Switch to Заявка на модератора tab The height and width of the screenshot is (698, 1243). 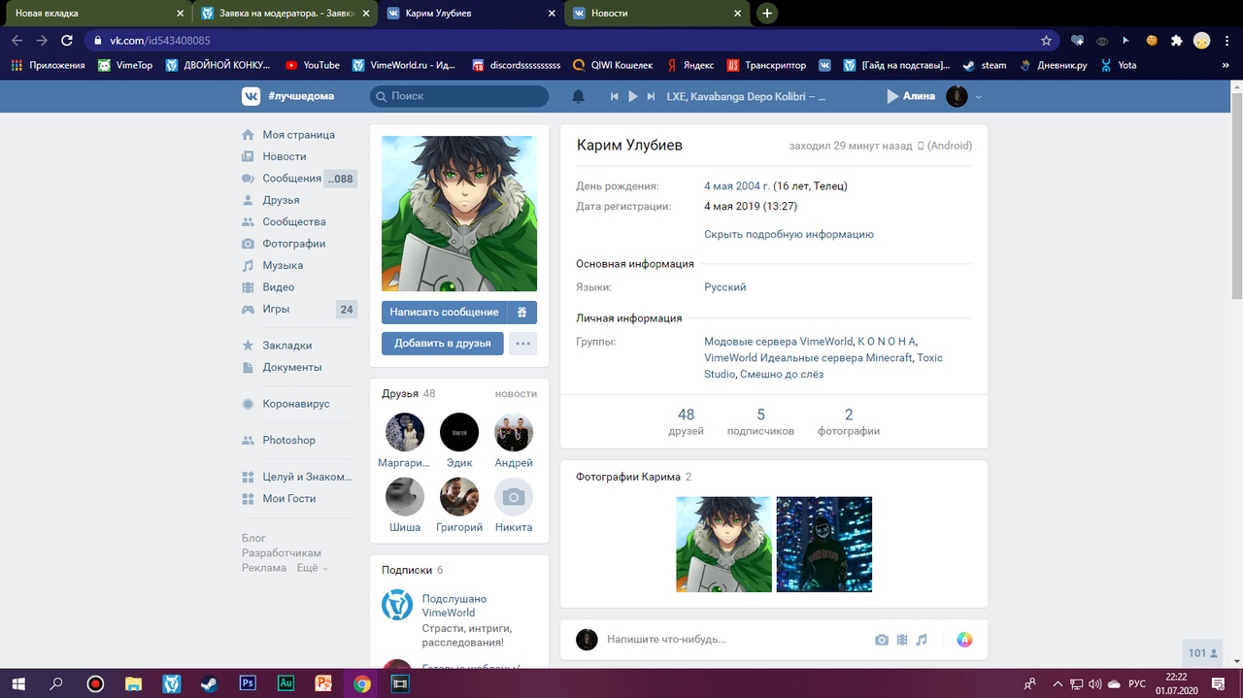tap(285, 14)
